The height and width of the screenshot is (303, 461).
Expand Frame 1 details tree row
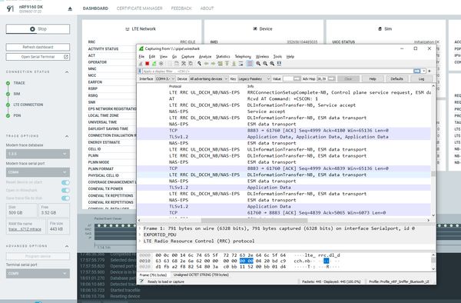point(140,228)
